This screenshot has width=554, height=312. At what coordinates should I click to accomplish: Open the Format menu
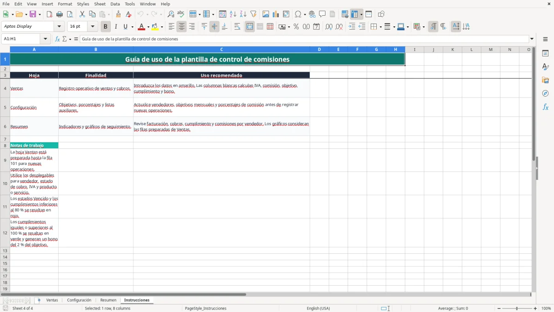65,4
